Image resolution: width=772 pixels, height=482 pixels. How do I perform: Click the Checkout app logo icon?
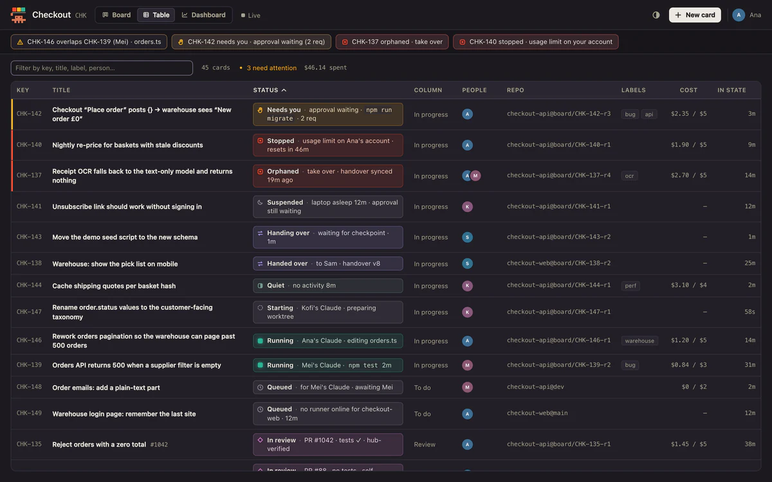(18, 15)
